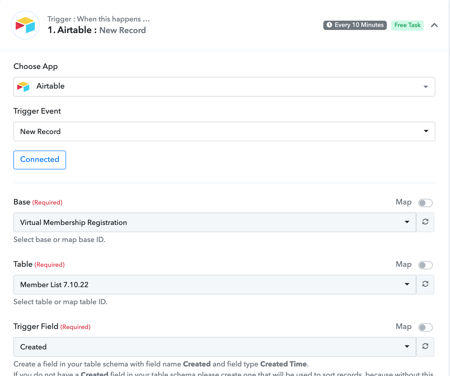Refresh the Trigger Field options
Image resolution: width=450 pixels, height=376 pixels.
click(x=425, y=347)
